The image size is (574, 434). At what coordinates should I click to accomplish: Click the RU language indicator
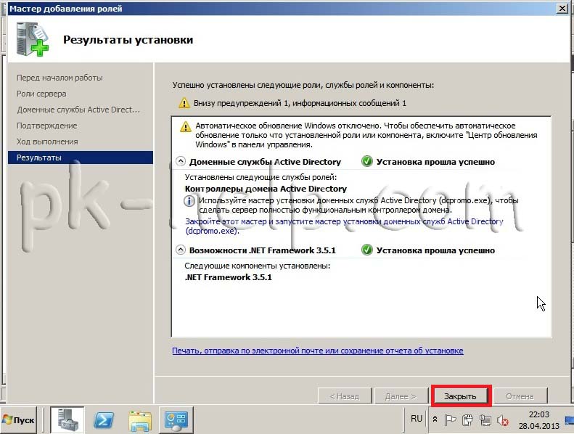(x=417, y=419)
